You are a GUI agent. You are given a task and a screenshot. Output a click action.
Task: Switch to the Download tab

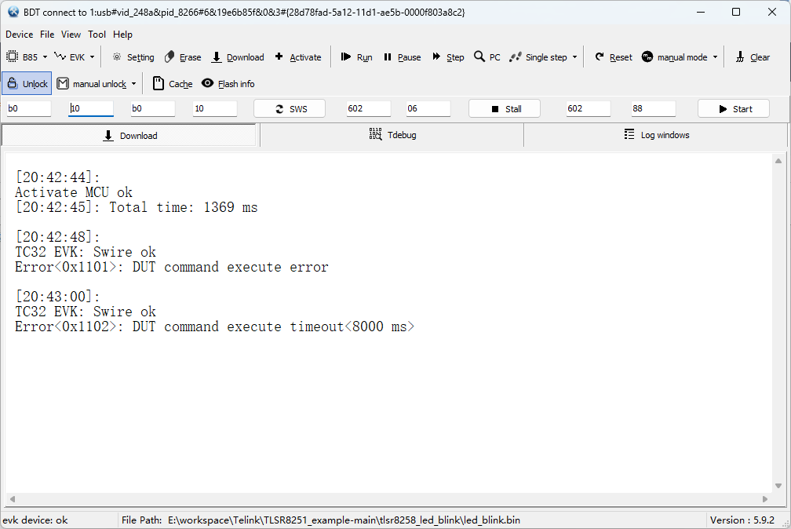pyautogui.click(x=129, y=135)
